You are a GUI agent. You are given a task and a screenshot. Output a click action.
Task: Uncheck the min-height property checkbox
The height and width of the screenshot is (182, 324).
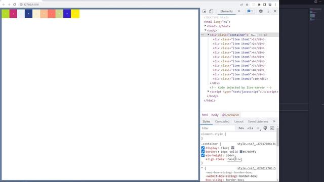[203, 155]
